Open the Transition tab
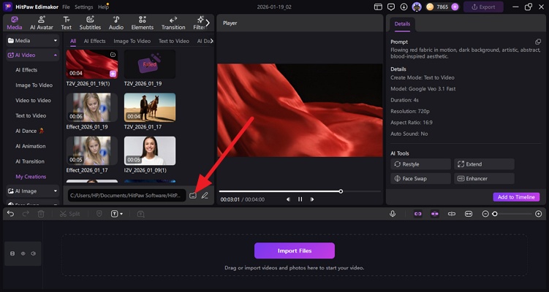549x292 pixels. point(173,23)
